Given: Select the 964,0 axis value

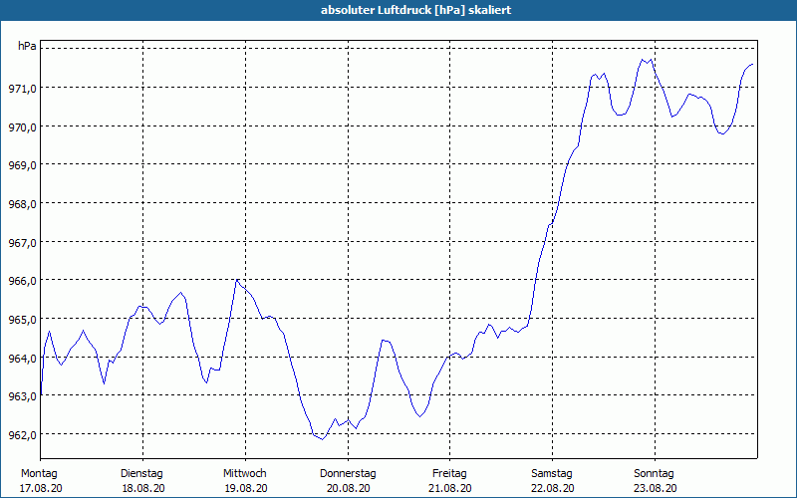Looking at the screenshot, I should (x=22, y=359).
